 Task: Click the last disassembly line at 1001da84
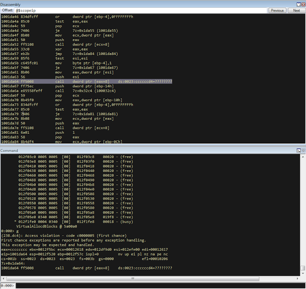pos(72,141)
